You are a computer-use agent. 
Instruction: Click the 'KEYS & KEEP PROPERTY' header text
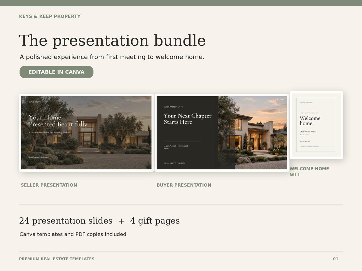pos(50,16)
